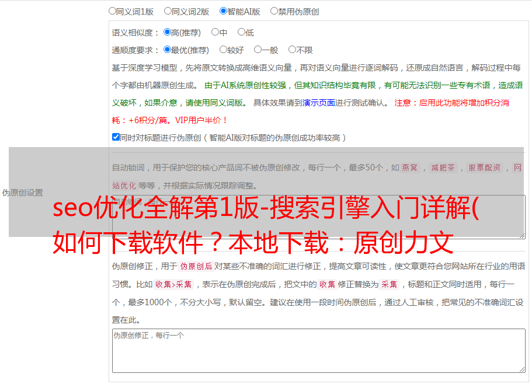Click the 伪原创后 highlighted tag
Viewport: 532px width, 384px height.
click(x=196, y=266)
